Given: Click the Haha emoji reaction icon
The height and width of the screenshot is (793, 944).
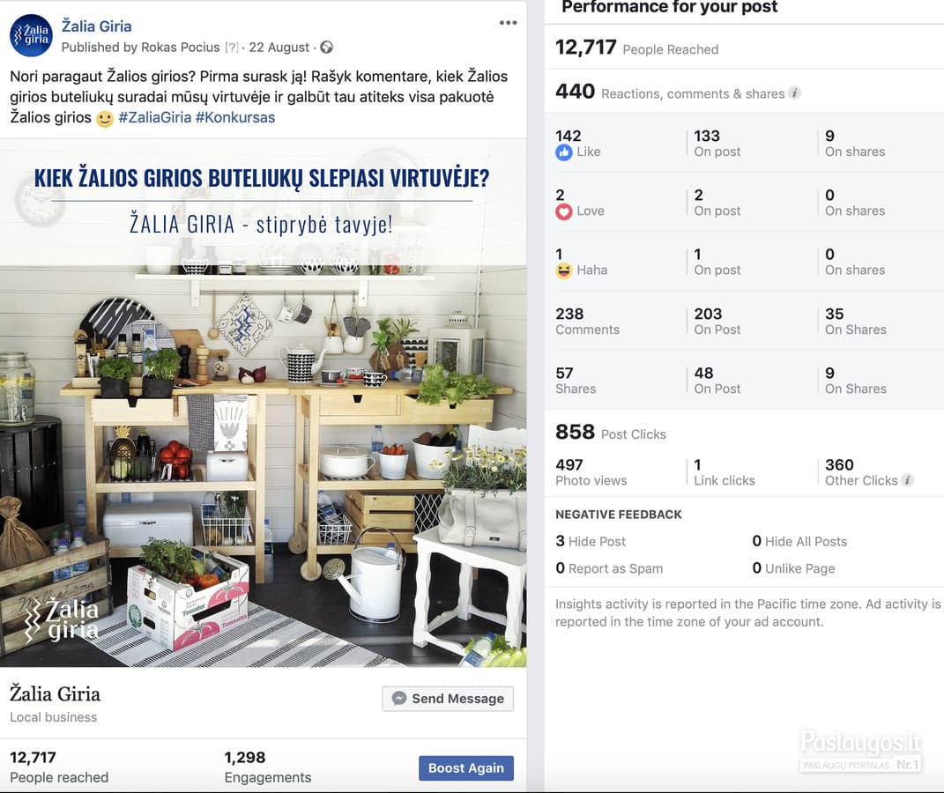Looking at the screenshot, I should [x=563, y=271].
